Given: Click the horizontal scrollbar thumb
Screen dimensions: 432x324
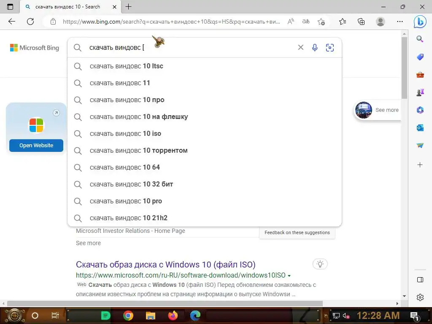Looking at the screenshot, I should [165, 303].
